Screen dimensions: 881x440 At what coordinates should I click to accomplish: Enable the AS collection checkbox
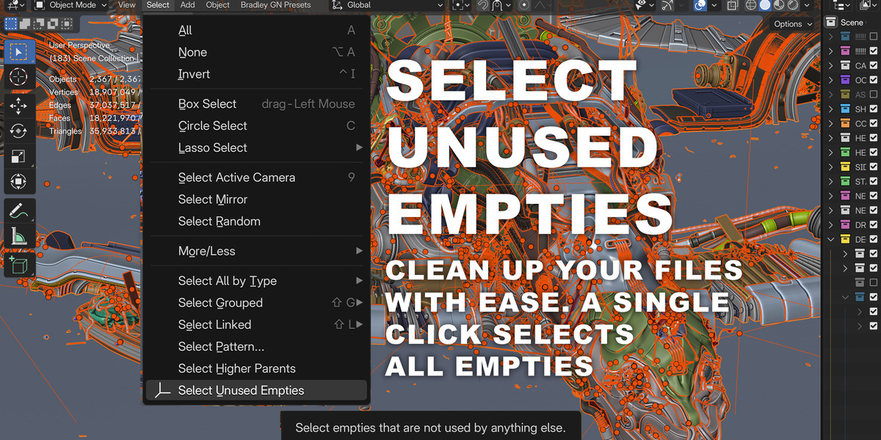click(x=874, y=95)
